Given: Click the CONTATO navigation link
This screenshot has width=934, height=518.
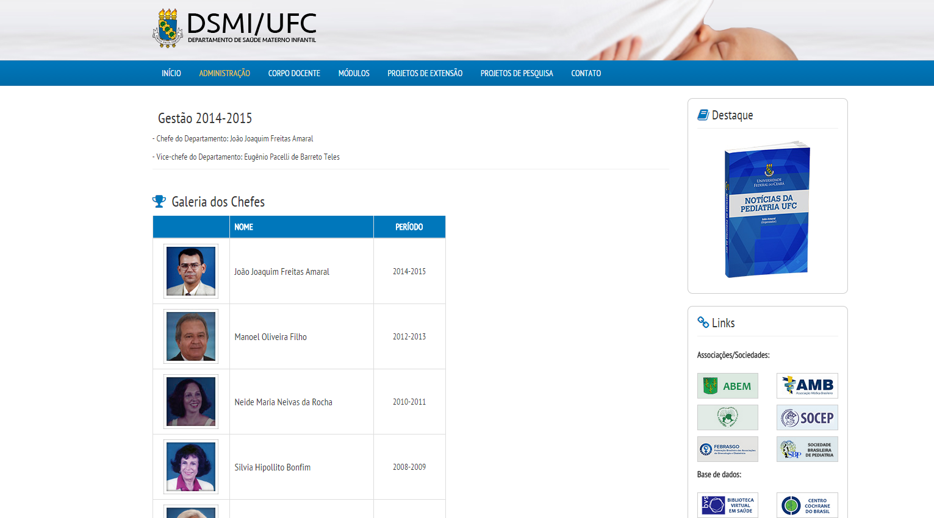Looking at the screenshot, I should tap(586, 73).
